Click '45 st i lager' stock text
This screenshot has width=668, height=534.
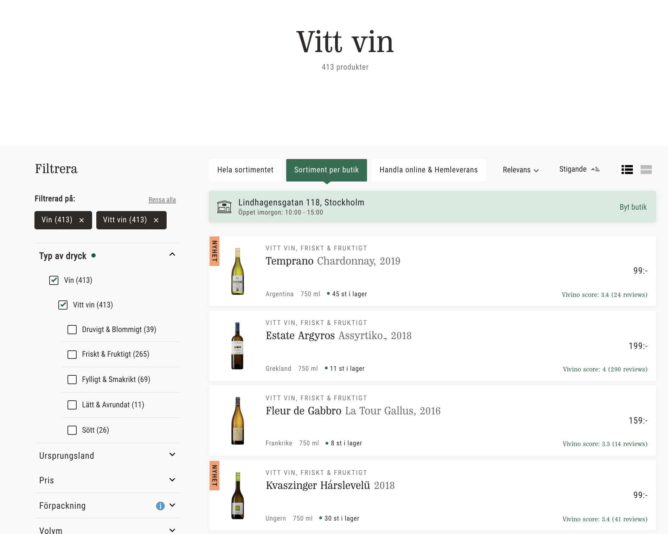[349, 294]
